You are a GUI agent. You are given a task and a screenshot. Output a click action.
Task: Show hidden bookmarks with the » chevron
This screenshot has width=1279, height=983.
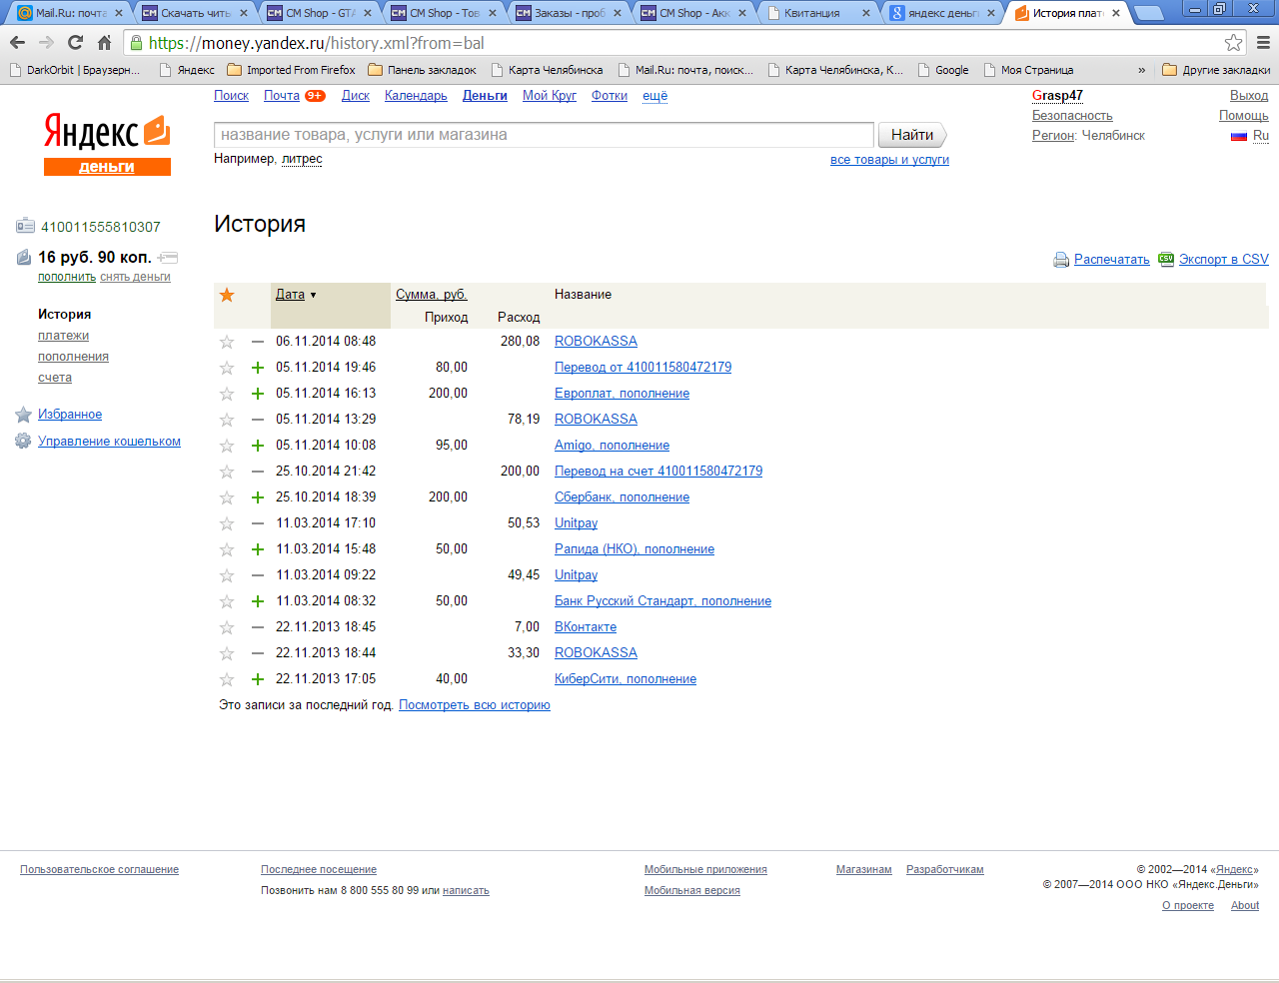pyautogui.click(x=1142, y=70)
